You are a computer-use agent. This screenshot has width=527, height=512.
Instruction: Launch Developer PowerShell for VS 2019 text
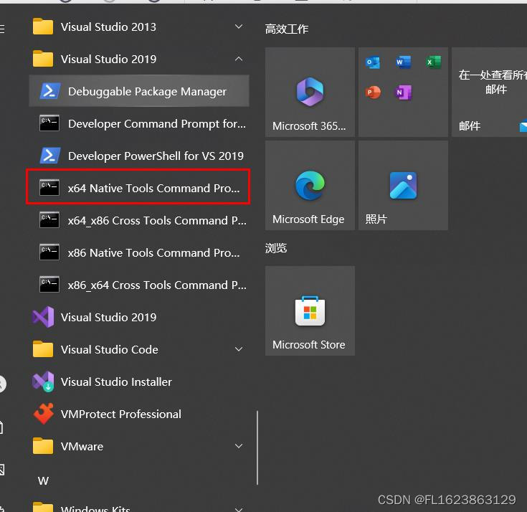tap(156, 156)
